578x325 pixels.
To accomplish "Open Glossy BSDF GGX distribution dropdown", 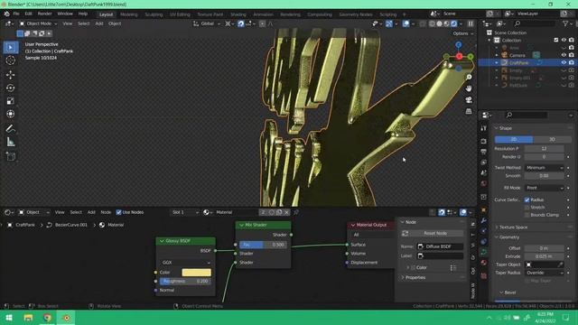I will pos(186,263).
